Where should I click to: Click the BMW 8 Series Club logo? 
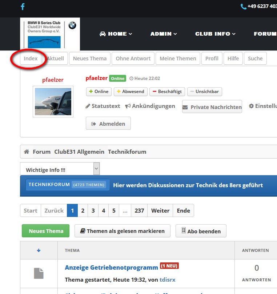pyautogui.click(x=50, y=34)
